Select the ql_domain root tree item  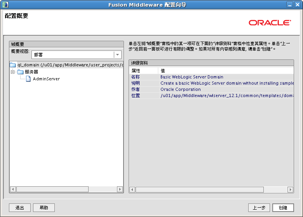(x=70, y=65)
